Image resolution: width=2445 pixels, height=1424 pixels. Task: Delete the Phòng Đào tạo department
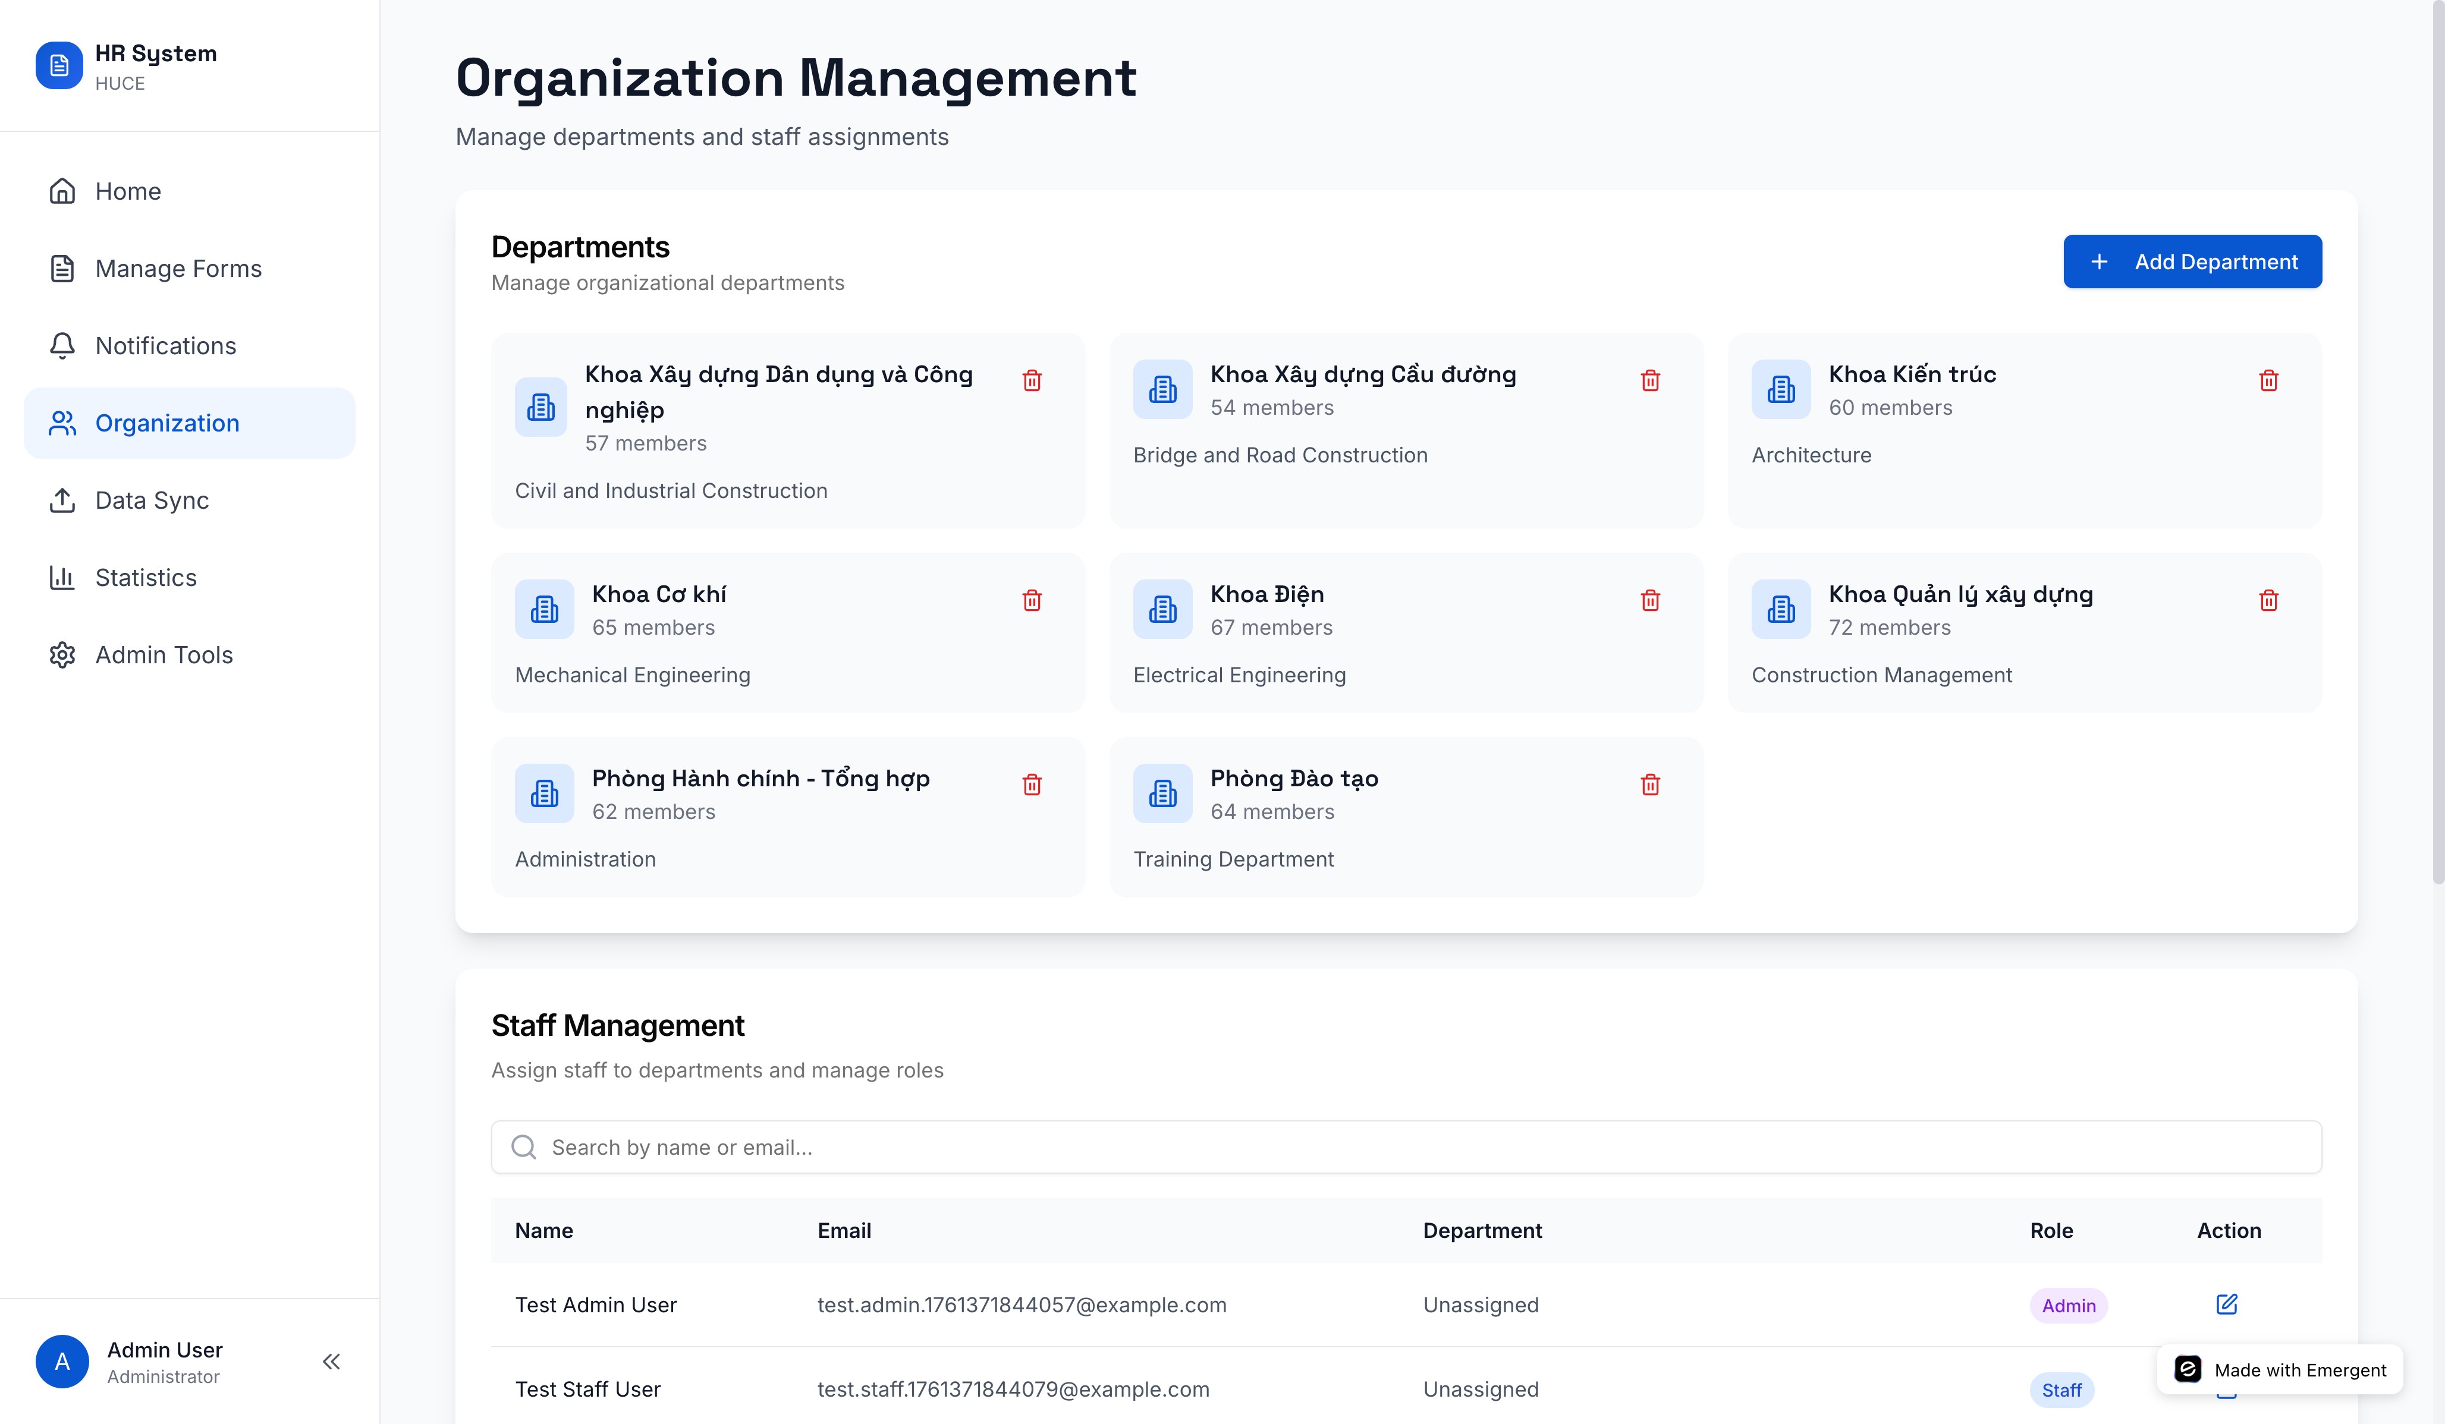coord(1649,785)
